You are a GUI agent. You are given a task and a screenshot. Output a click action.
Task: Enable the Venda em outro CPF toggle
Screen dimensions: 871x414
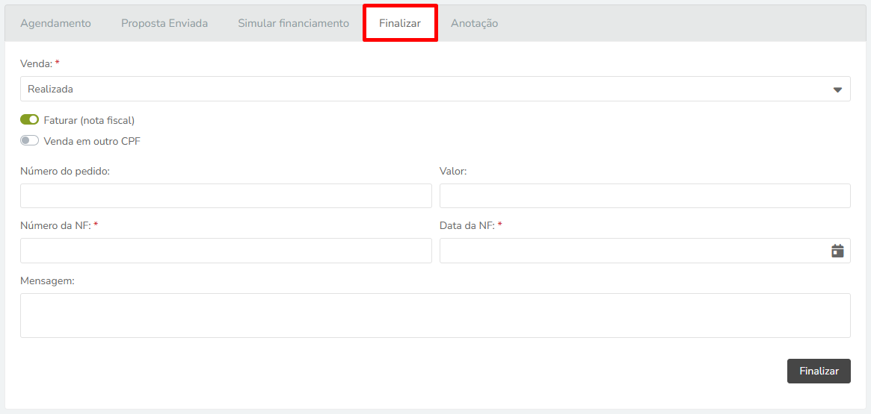click(29, 141)
